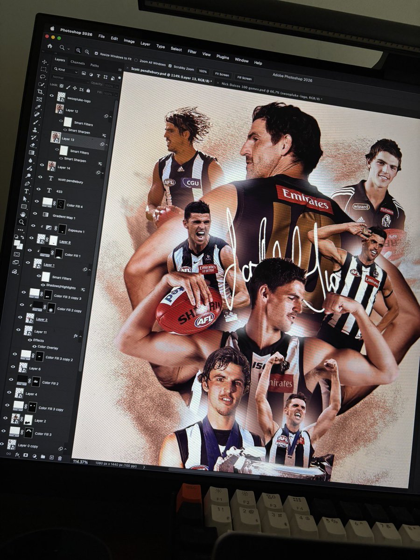Viewport: 420px width, 560px height.
Task: Lock all with the padlock icon
Action: (x=88, y=91)
